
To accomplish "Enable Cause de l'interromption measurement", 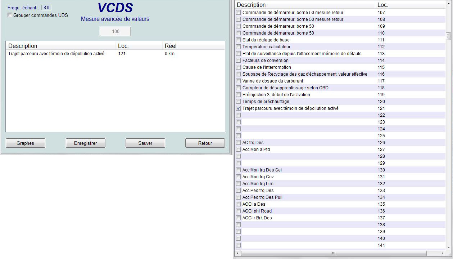I will pyautogui.click(x=238, y=67).
